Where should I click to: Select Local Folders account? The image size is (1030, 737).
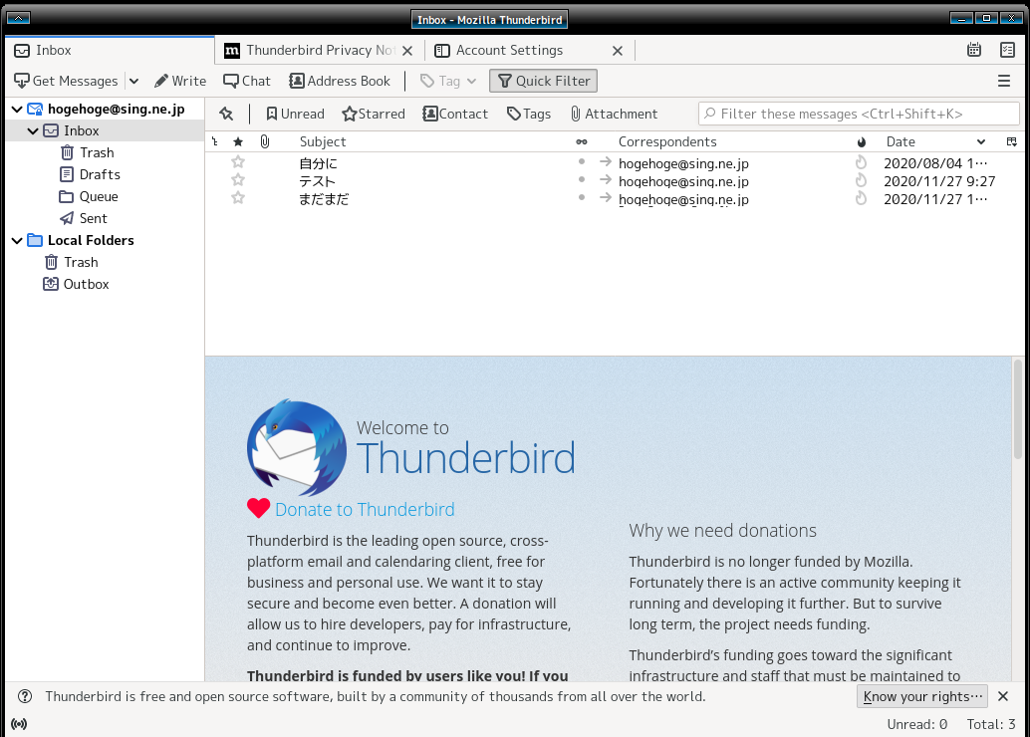coord(91,240)
